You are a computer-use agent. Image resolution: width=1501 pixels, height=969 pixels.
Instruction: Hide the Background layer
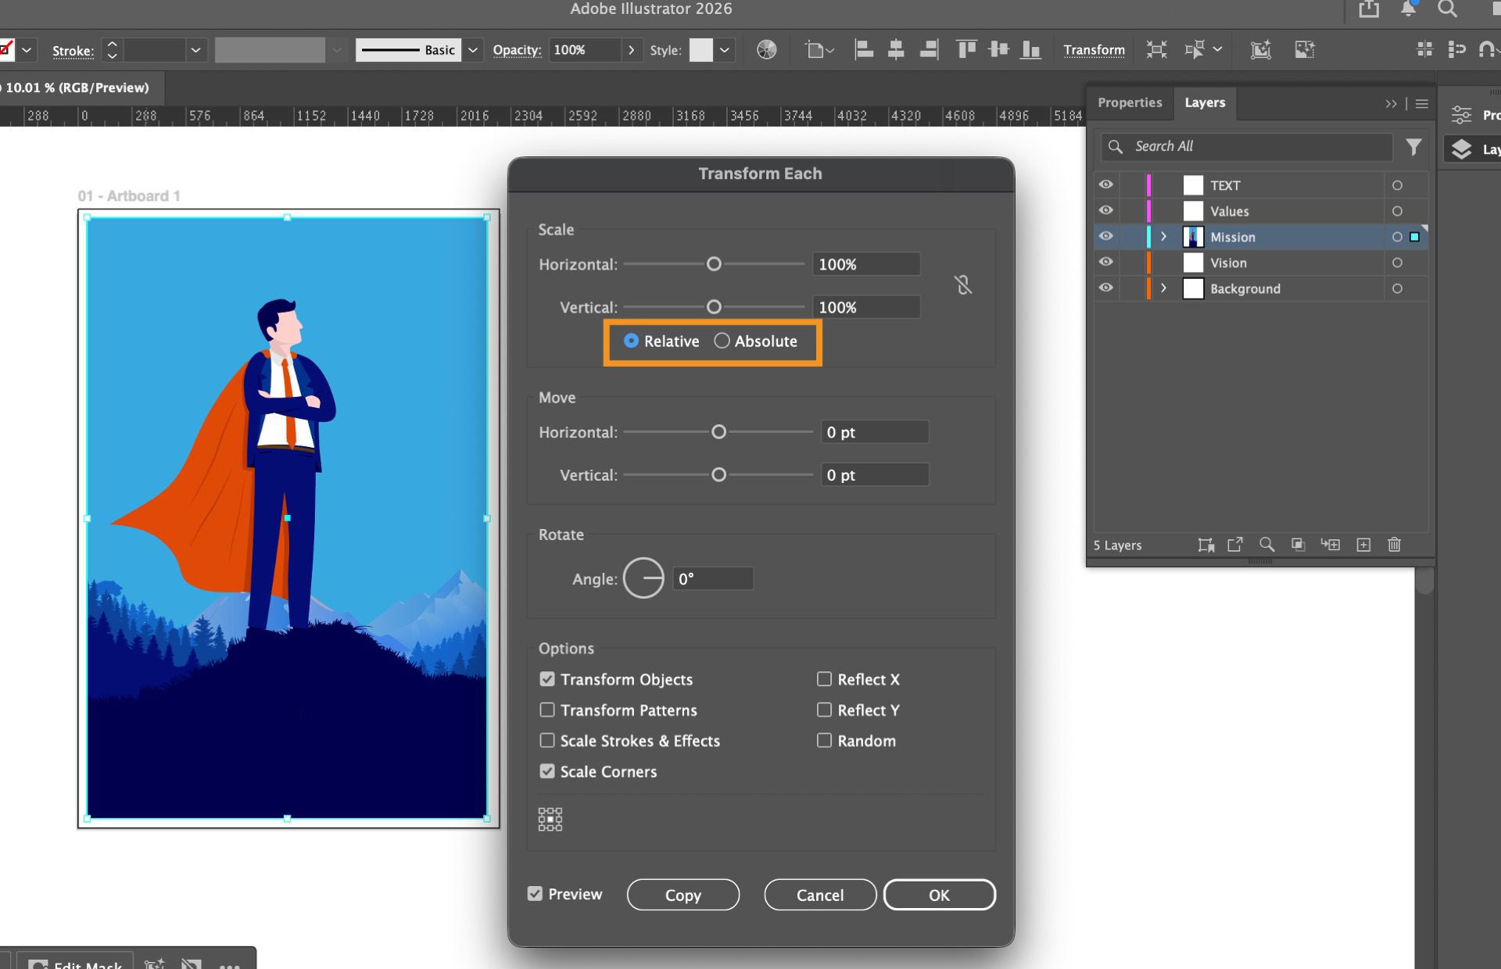pos(1105,288)
